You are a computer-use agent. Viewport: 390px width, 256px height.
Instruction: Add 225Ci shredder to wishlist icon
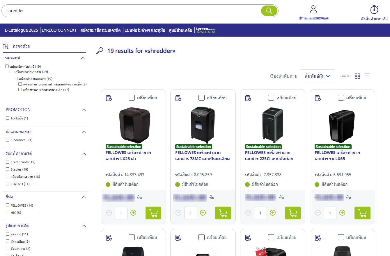point(248,98)
